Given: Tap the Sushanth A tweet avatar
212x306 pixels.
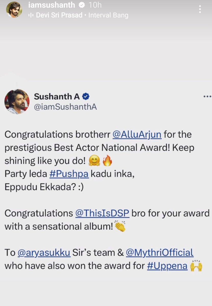Looking at the screenshot, I should tap(17, 101).
